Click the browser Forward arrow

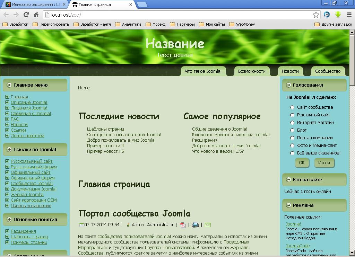(16, 15)
